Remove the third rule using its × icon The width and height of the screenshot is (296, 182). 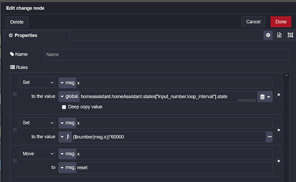click(x=278, y=161)
